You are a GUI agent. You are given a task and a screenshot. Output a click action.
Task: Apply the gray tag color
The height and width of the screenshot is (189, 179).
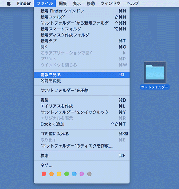click(x=89, y=174)
